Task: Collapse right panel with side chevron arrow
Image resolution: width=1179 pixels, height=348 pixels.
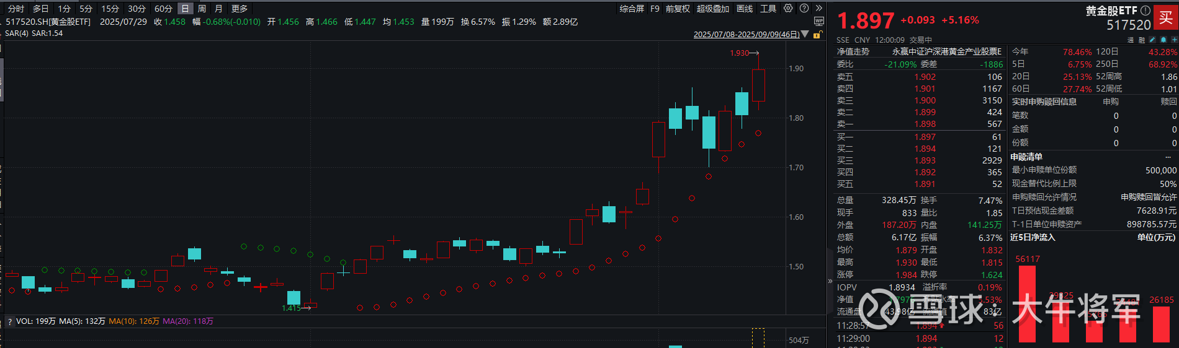Action: click(x=830, y=281)
